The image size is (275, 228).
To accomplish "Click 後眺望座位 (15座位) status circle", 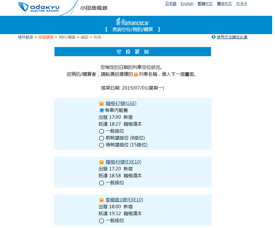I will (x=102, y=145).
